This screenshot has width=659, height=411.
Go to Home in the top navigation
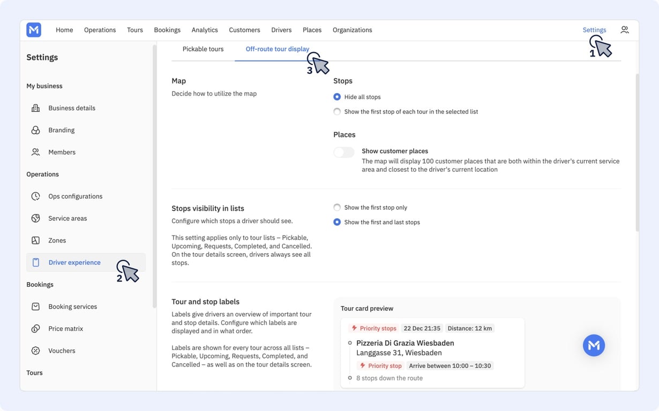64,30
